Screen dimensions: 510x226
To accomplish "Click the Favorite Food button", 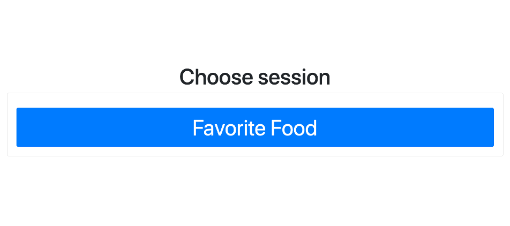I will (x=254, y=127).
